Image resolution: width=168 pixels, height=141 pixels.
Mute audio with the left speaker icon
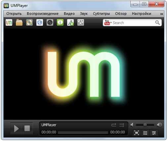point(132,125)
